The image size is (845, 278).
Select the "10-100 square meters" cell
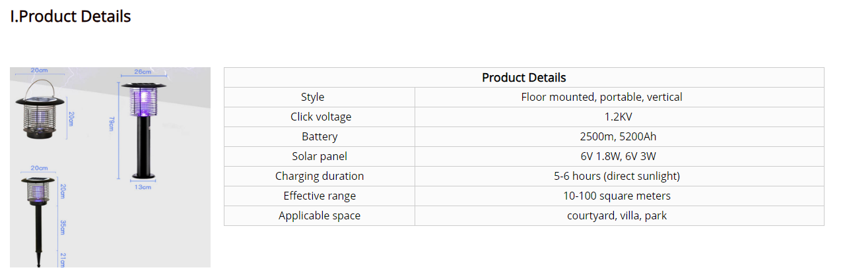pyautogui.click(x=617, y=196)
